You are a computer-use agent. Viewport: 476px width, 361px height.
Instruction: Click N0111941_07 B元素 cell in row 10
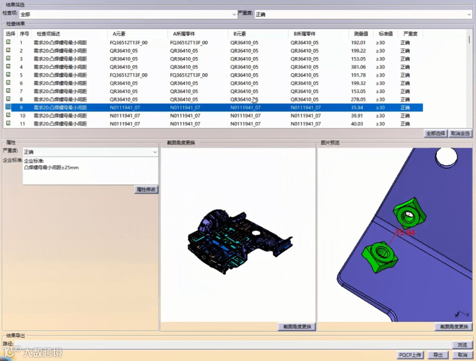pos(245,116)
